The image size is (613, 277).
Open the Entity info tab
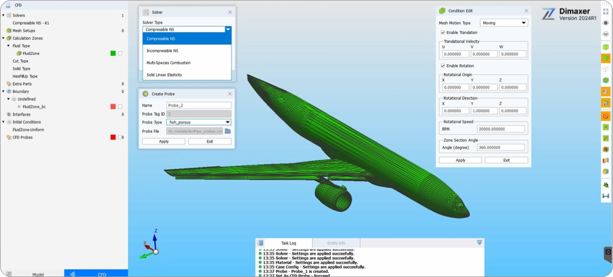pyautogui.click(x=336, y=243)
